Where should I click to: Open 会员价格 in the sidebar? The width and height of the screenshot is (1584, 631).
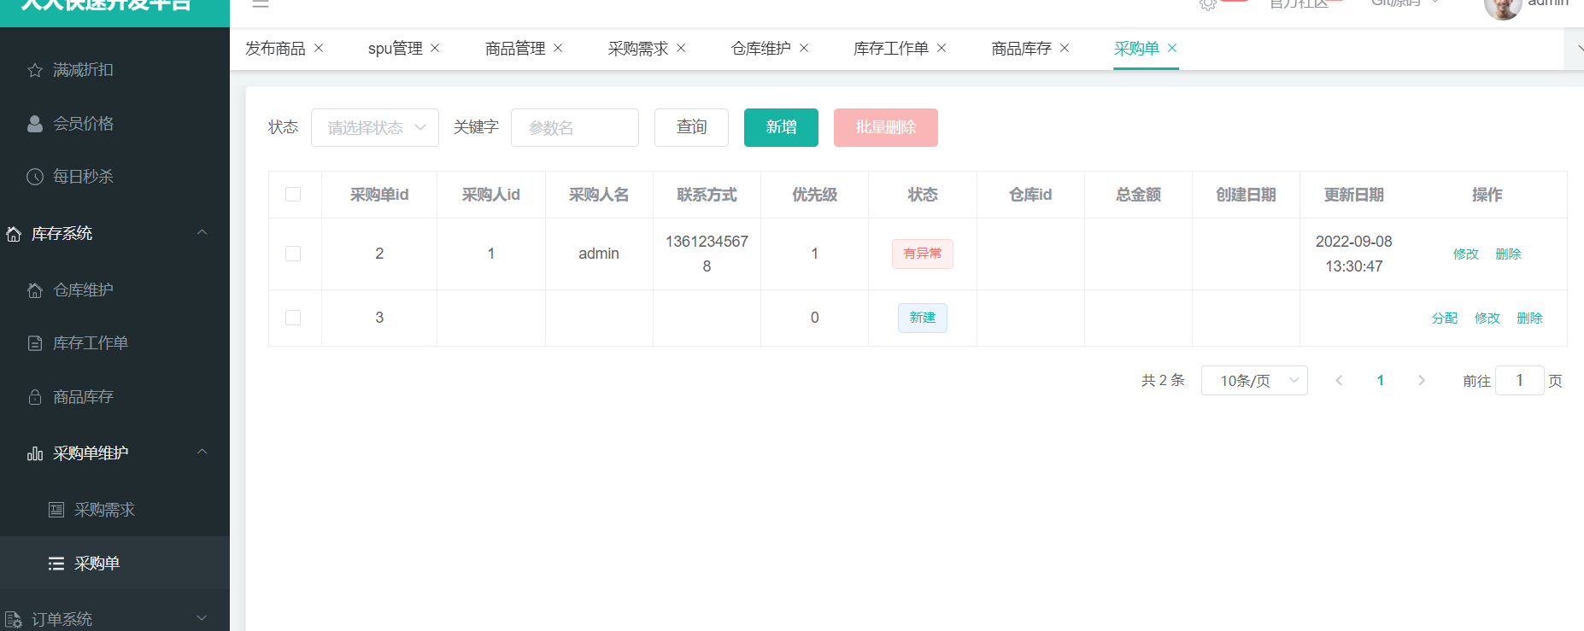pyautogui.click(x=83, y=124)
